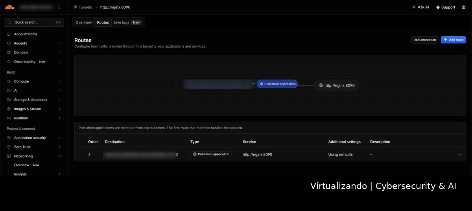Expand the Domains chevron

[x=59, y=52]
